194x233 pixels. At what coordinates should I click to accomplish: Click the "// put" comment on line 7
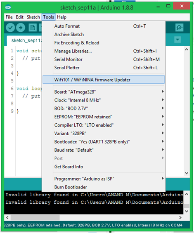pos(31,96)
